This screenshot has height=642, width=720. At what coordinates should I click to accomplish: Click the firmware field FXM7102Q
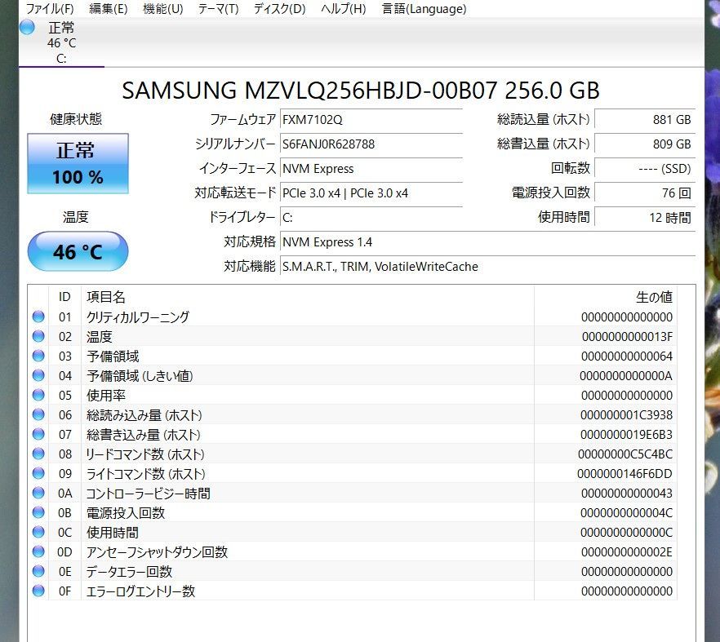click(371, 120)
